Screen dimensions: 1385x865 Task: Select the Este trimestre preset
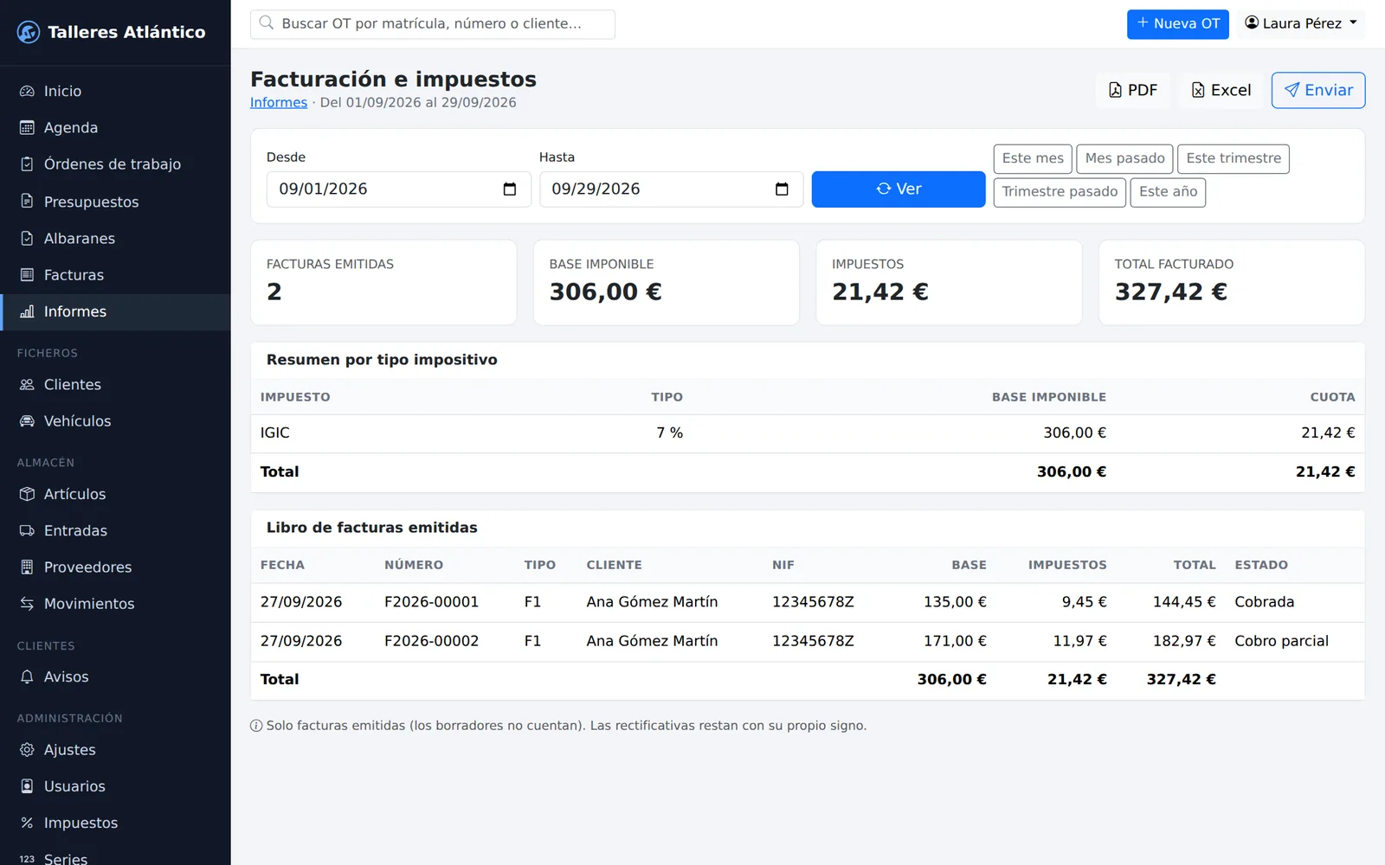pos(1234,158)
